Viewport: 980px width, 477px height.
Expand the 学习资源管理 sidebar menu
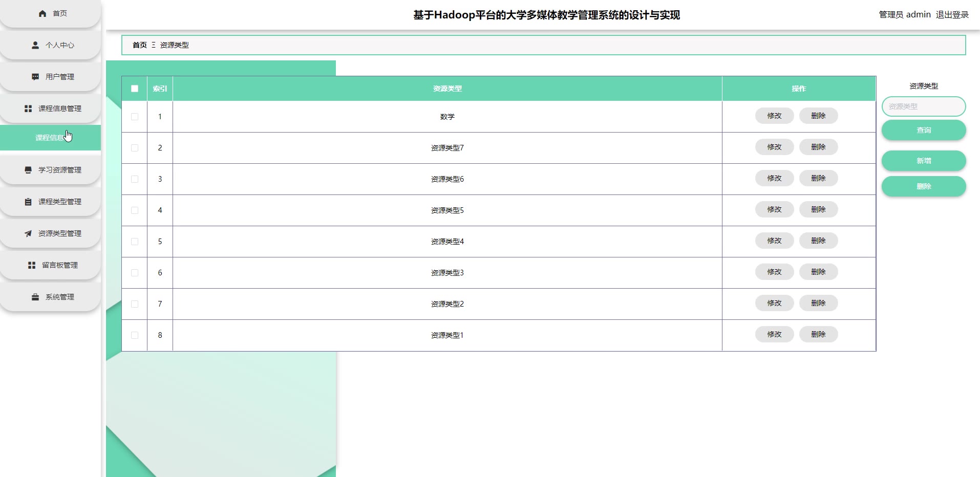[x=50, y=170]
